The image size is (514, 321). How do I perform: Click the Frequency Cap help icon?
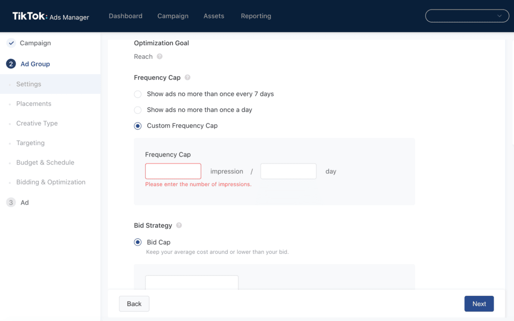click(x=188, y=78)
